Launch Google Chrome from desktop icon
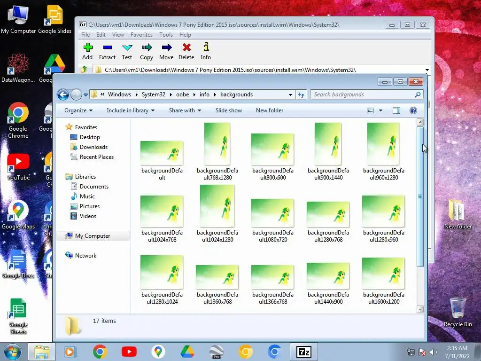 [18, 120]
